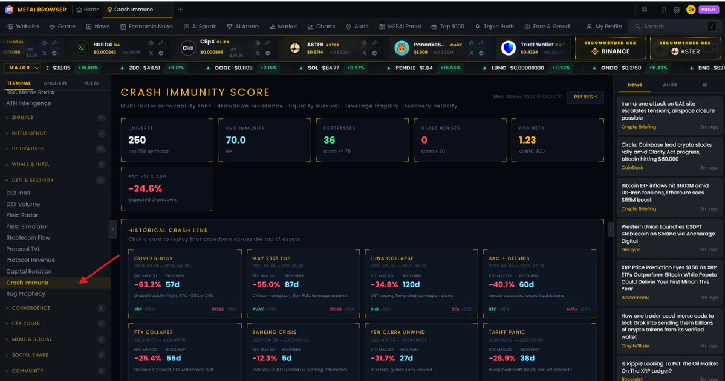This screenshot has width=725, height=381.
Task: Click the PancakeSwap bunny logo
Action: [402, 48]
